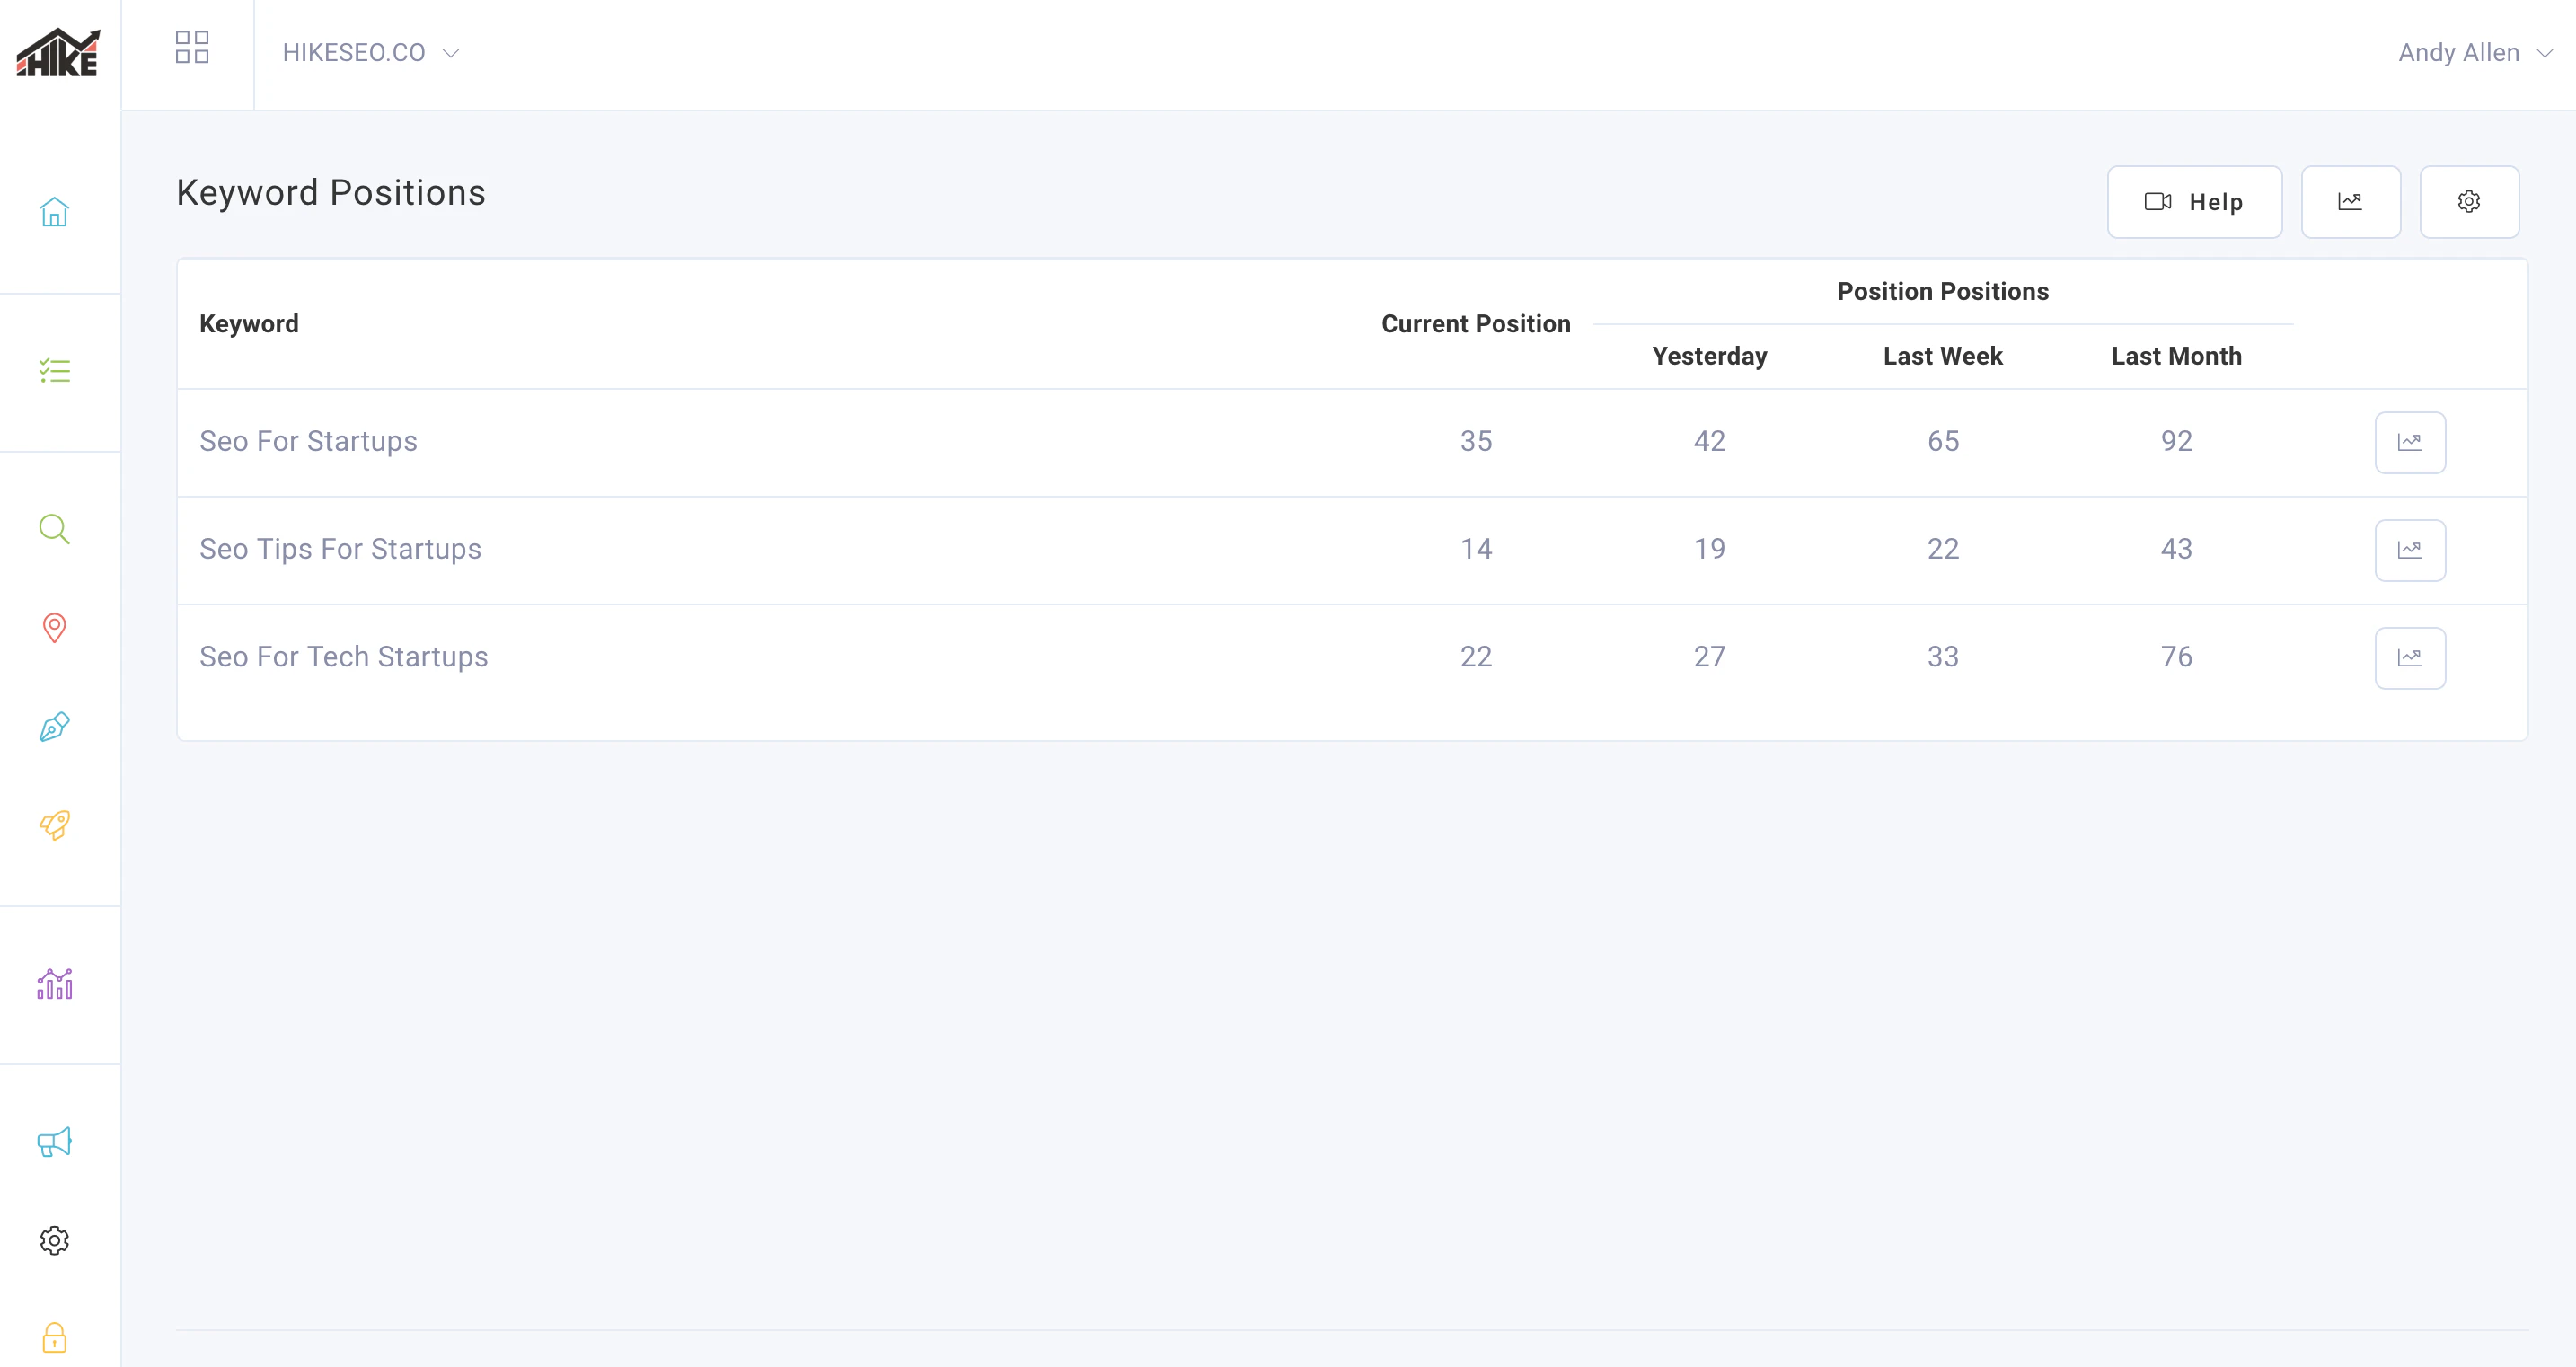
Task: Open the purple bar chart reports icon
Action: (x=54, y=984)
